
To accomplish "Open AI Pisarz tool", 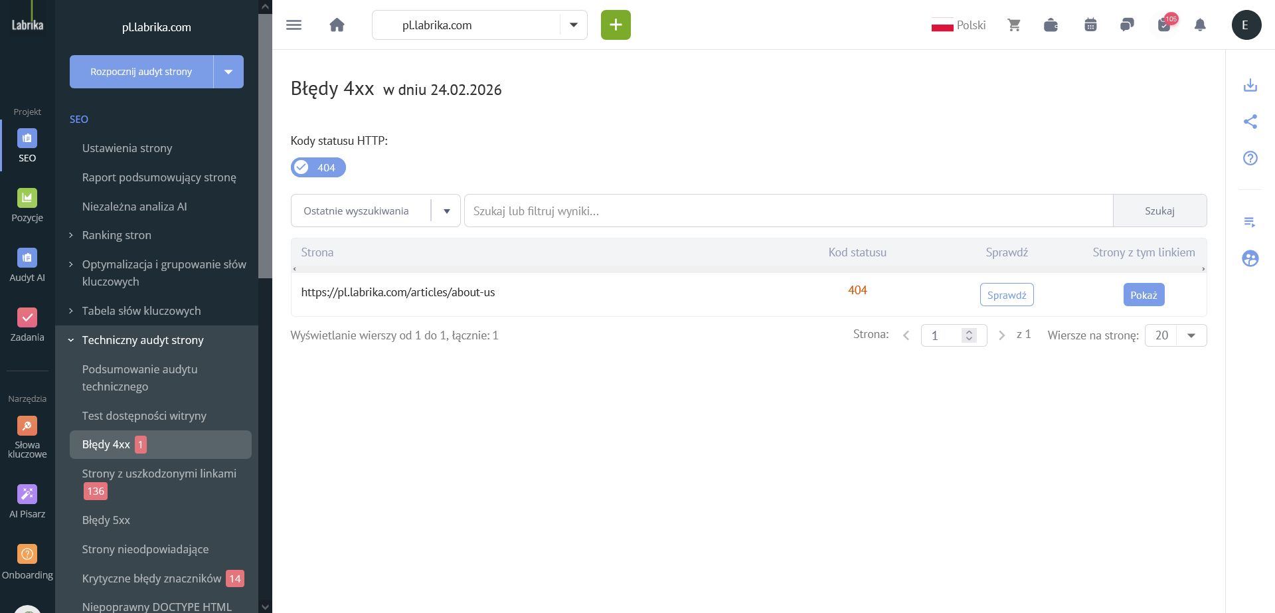I will [27, 501].
